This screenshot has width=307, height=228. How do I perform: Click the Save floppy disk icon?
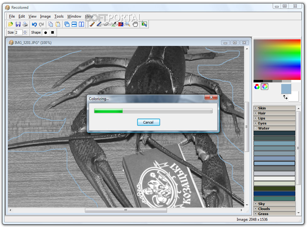(18, 24)
